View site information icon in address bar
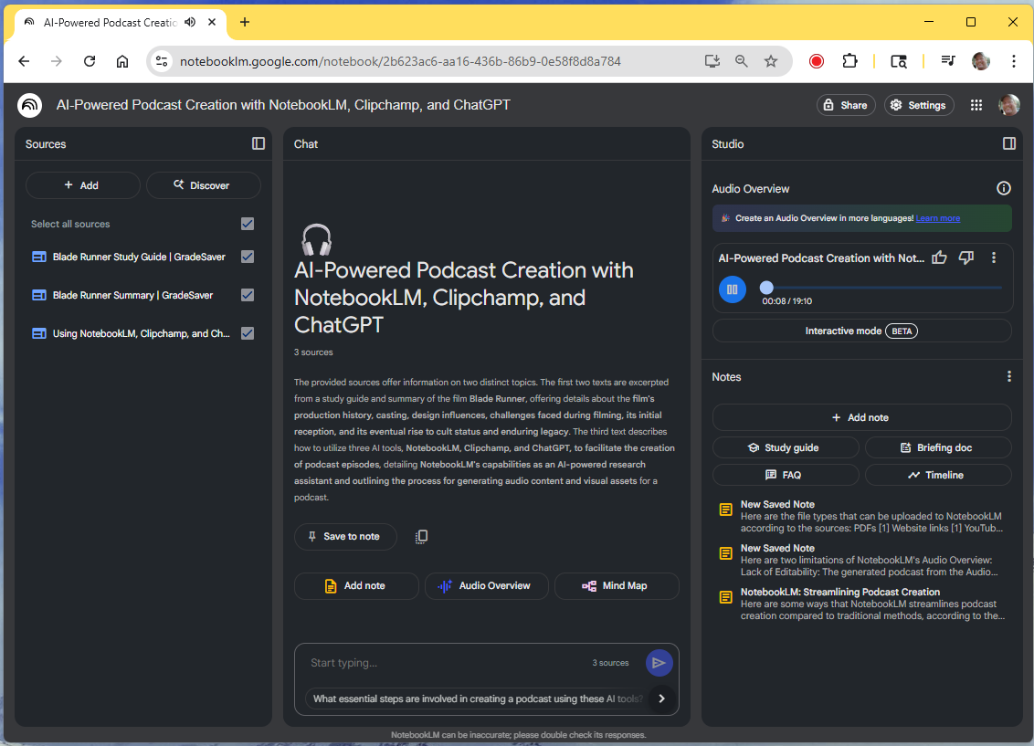Screen dimensions: 1034x746 162,61
